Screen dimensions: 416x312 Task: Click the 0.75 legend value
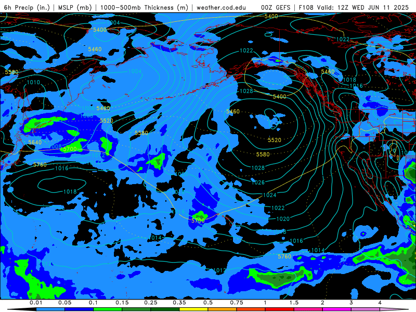pos(237,303)
